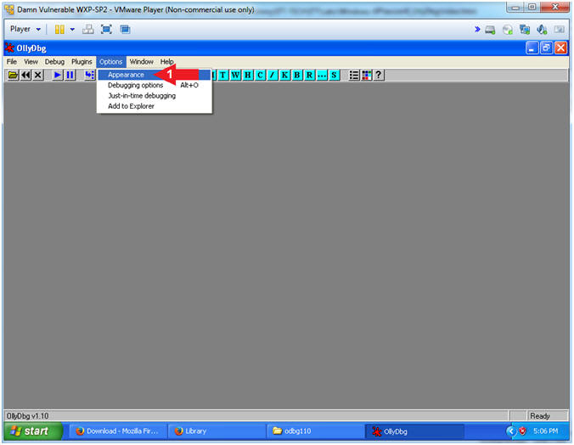The width and height of the screenshot is (574, 445).
Task: Open the Threads window with T button
Action: [223, 75]
